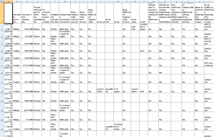Click birth date cell '1/1/1996'
The width and height of the screenshot is (214, 137).
coord(27,116)
